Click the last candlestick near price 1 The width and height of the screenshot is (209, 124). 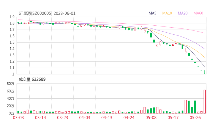click(x=204, y=72)
